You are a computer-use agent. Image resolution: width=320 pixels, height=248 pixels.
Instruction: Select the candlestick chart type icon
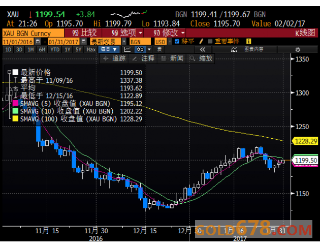140,49
